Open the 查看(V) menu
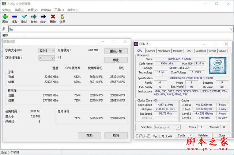Image resolution: width=234 pixels, height=155 pixels. point(33,10)
